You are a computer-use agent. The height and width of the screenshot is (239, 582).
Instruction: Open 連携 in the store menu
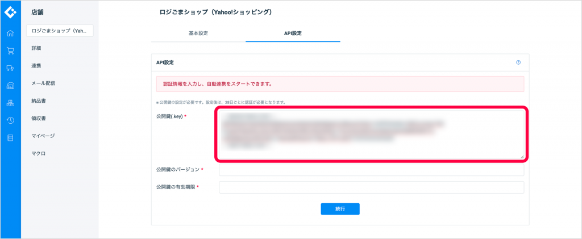(x=36, y=66)
